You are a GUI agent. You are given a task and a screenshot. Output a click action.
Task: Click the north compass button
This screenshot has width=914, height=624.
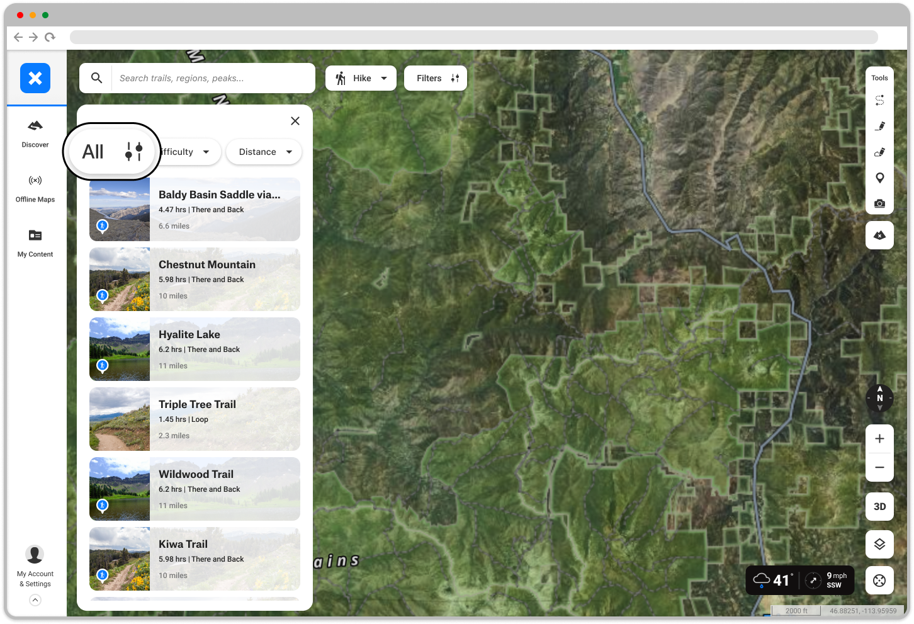coord(879,398)
